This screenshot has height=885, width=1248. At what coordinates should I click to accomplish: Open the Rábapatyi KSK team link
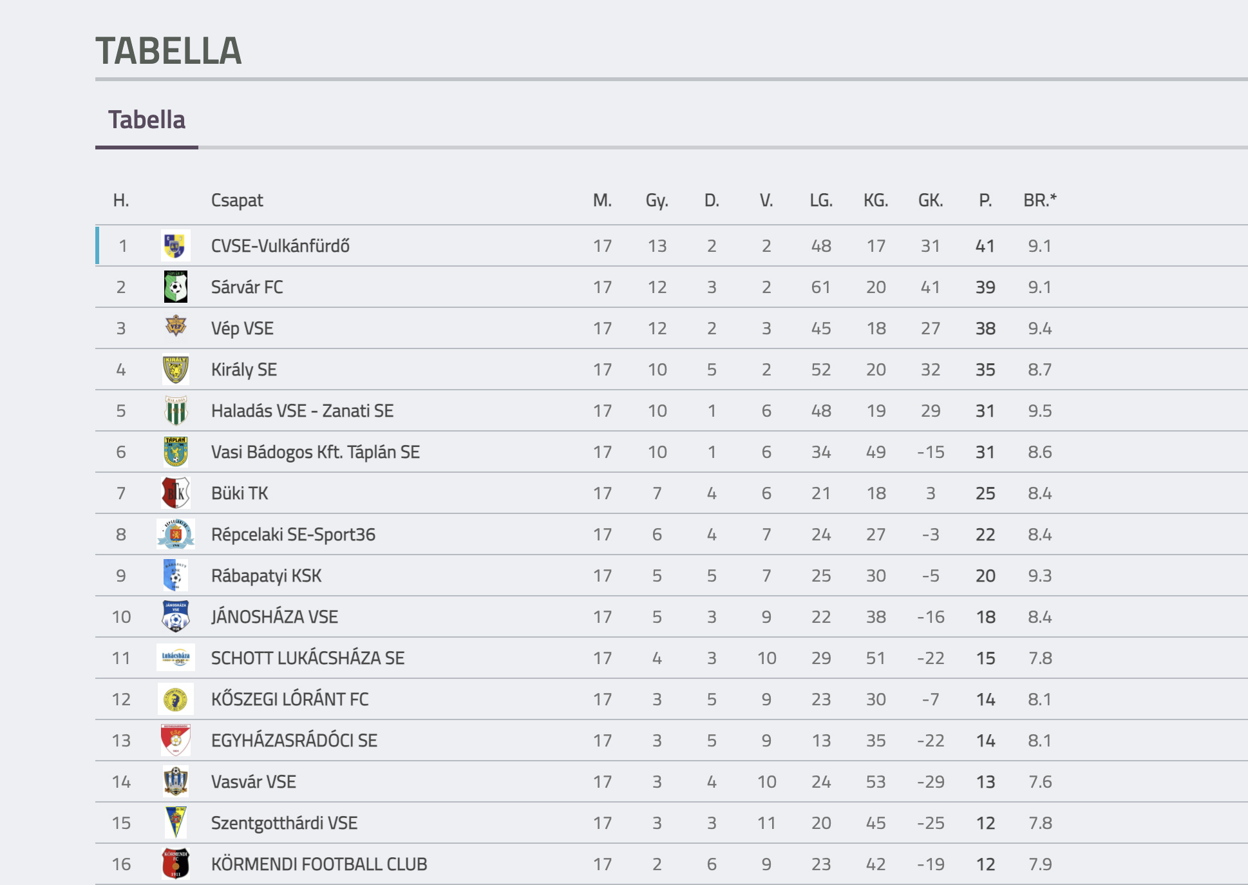266,576
